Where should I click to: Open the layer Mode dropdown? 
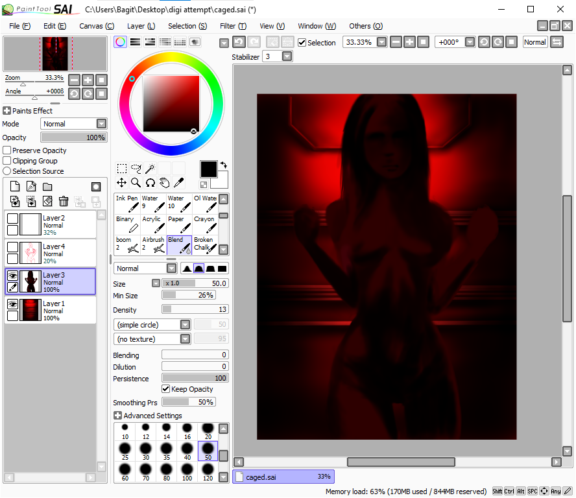tap(101, 124)
